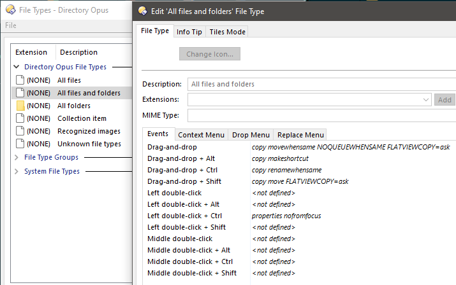Select the Recognized images row
The width and height of the screenshot is (456, 285).
(x=72, y=131)
